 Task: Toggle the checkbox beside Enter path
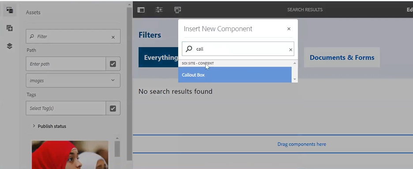click(113, 64)
